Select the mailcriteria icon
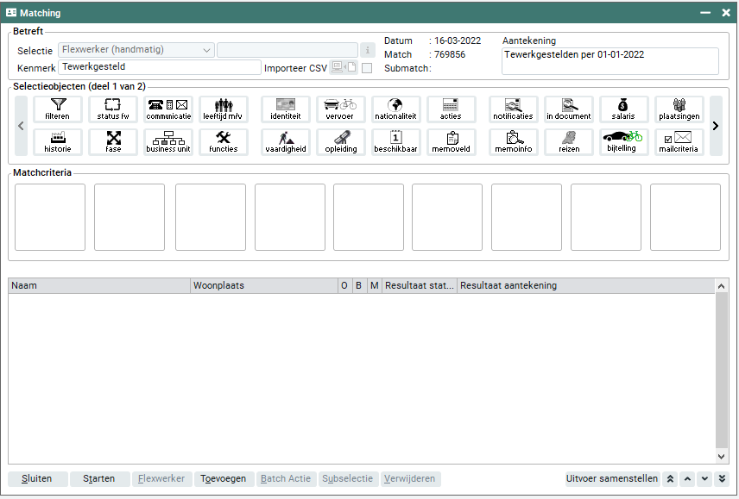The image size is (739, 499). coord(678,142)
